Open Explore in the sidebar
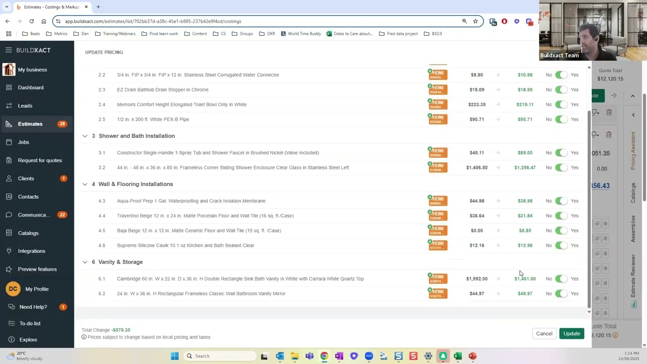647x364 pixels. [x=28, y=340]
